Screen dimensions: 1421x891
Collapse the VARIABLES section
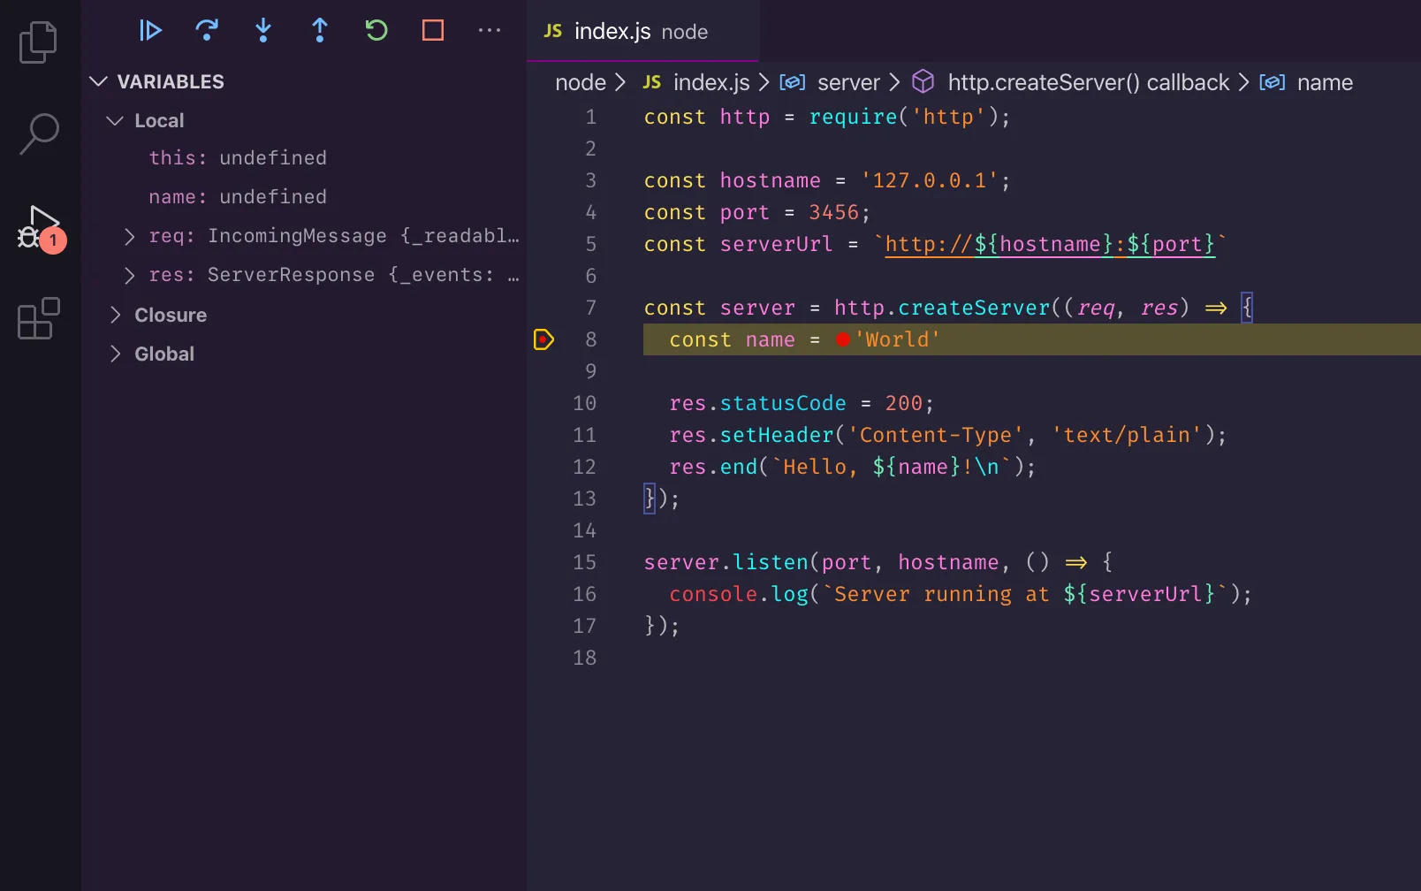(98, 81)
